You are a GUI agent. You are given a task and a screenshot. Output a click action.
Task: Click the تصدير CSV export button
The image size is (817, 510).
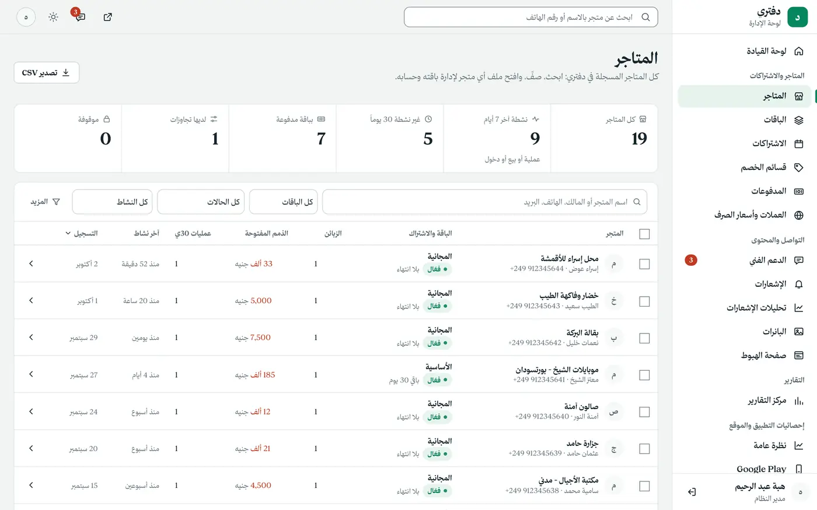pos(46,73)
